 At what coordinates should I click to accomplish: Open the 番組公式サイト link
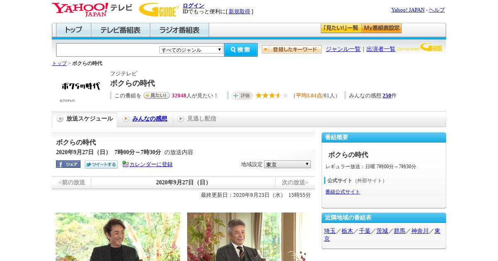343,192
